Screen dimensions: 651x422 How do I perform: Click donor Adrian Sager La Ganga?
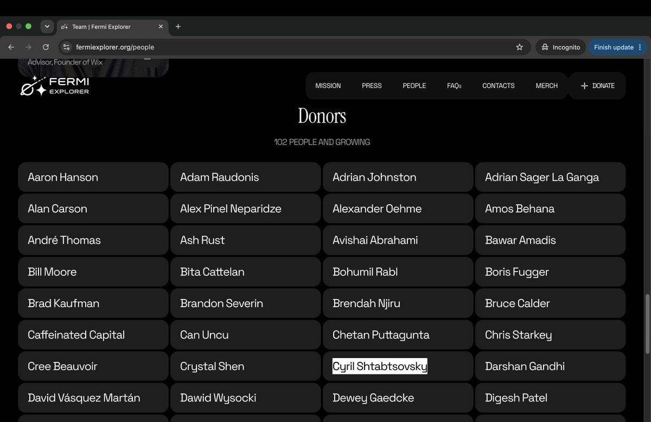point(551,177)
